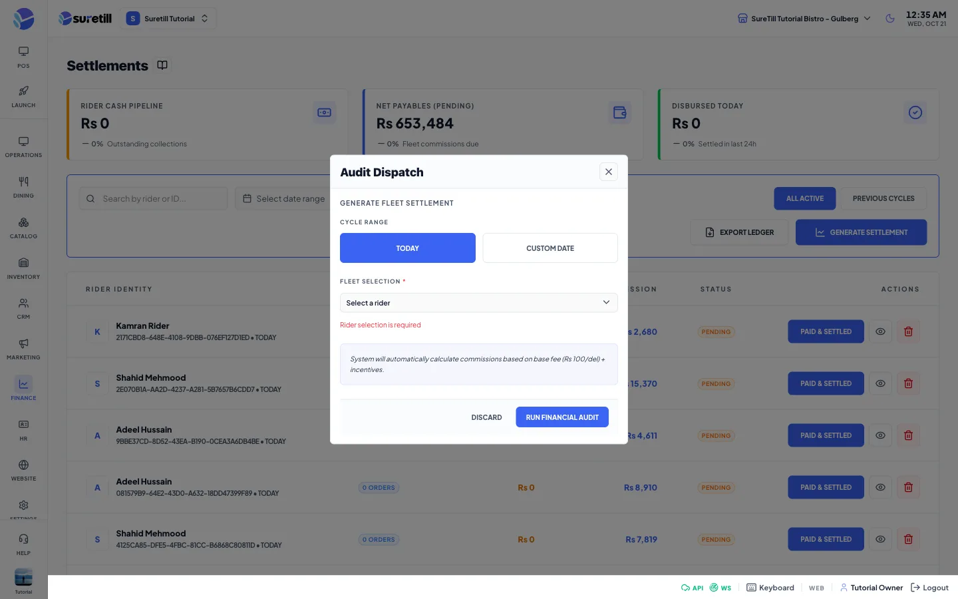This screenshot has width=958, height=599.
Task: Open the POS sidebar icon
Action: [23, 57]
